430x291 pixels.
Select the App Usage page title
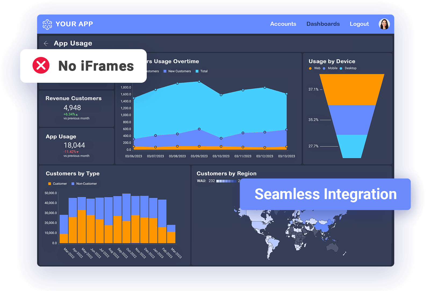[x=73, y=43]
